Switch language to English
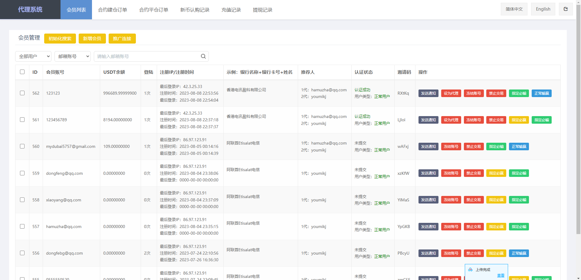The width and height of the screenshot is (581, 280). [543, 9]
